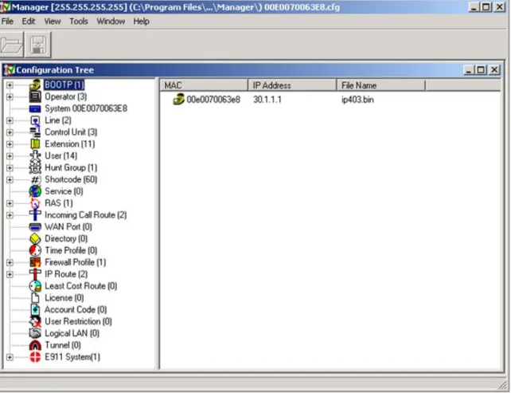Expand the Firewall Profile node
Image resolution: width=511 pixels, height=393 pixels.
click(x=10, y=263)
